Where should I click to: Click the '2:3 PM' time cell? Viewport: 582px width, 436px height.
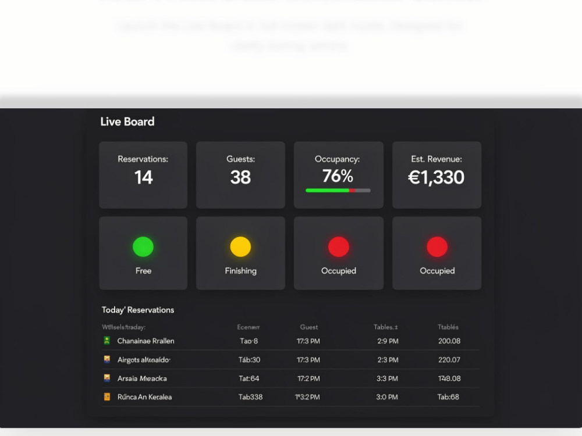[388, 360]
